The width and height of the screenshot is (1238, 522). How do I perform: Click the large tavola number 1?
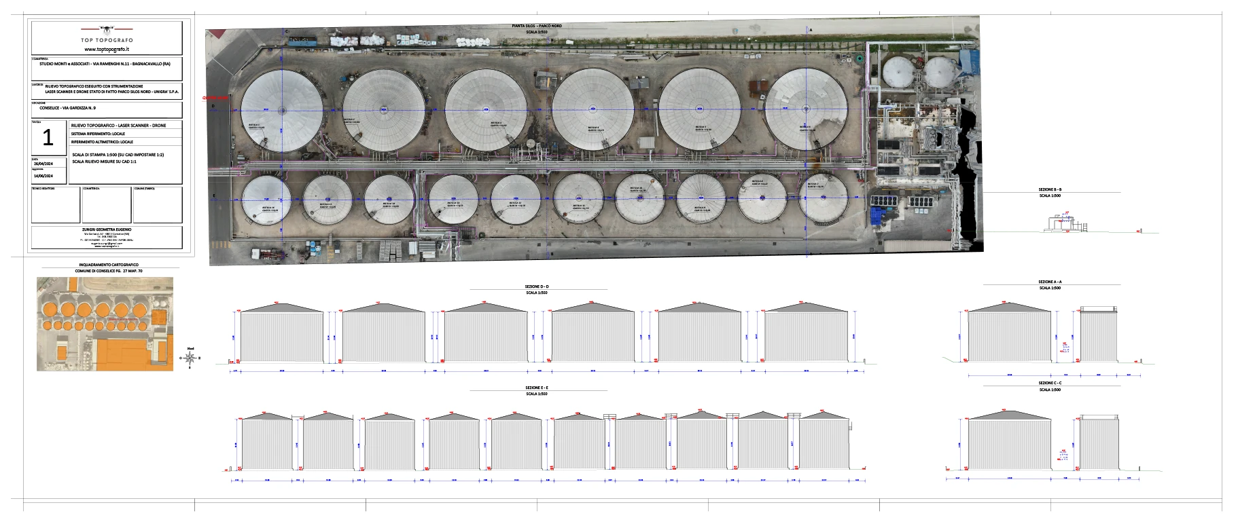[x=48, y=138]
